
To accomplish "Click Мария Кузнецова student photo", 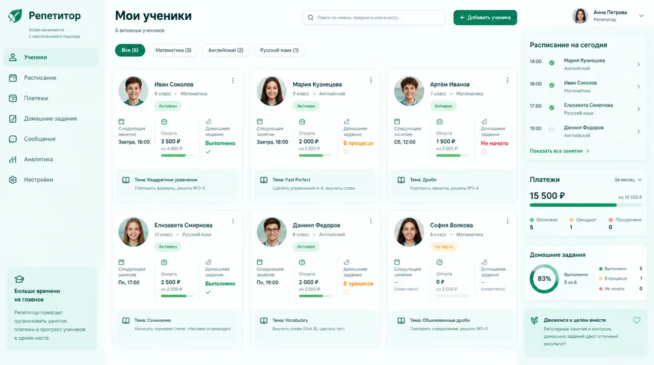I will coord(271,91).
